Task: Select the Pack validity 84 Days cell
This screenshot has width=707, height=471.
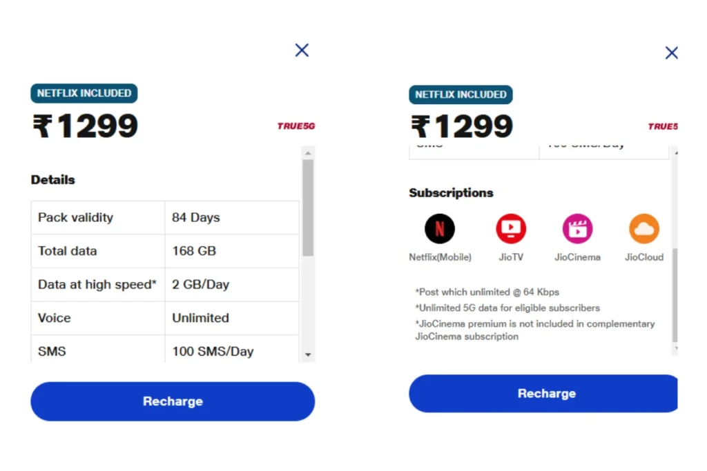Action: pyautogui.click(x=232, y=217)
